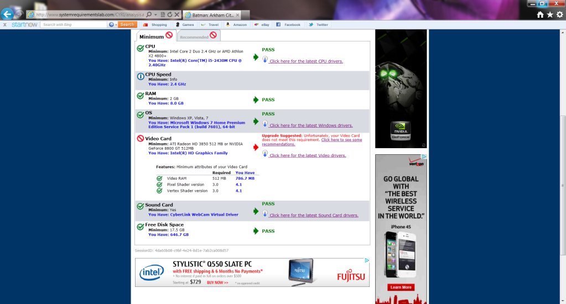Viewport: 566px width, 304px height.
Task: Click the green check icon next to Sound Card
Action: tap(141, 206)
